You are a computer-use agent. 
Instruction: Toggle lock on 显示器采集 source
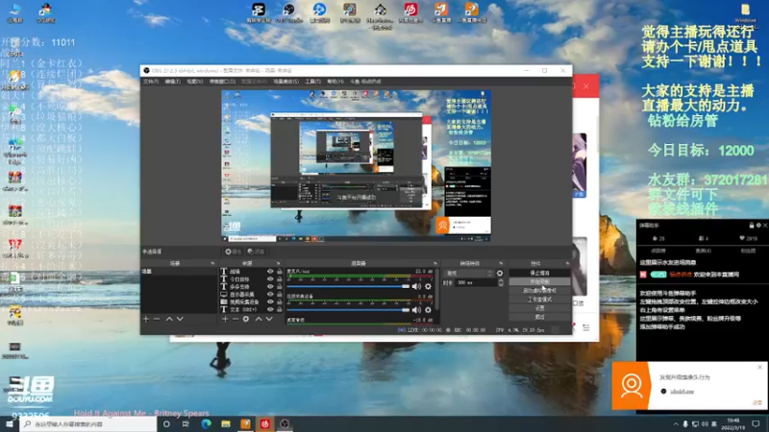coord(279,294)
